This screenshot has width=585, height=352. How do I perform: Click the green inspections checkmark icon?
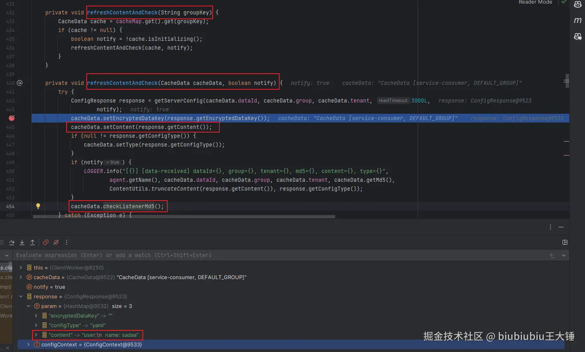coord(564,2)
